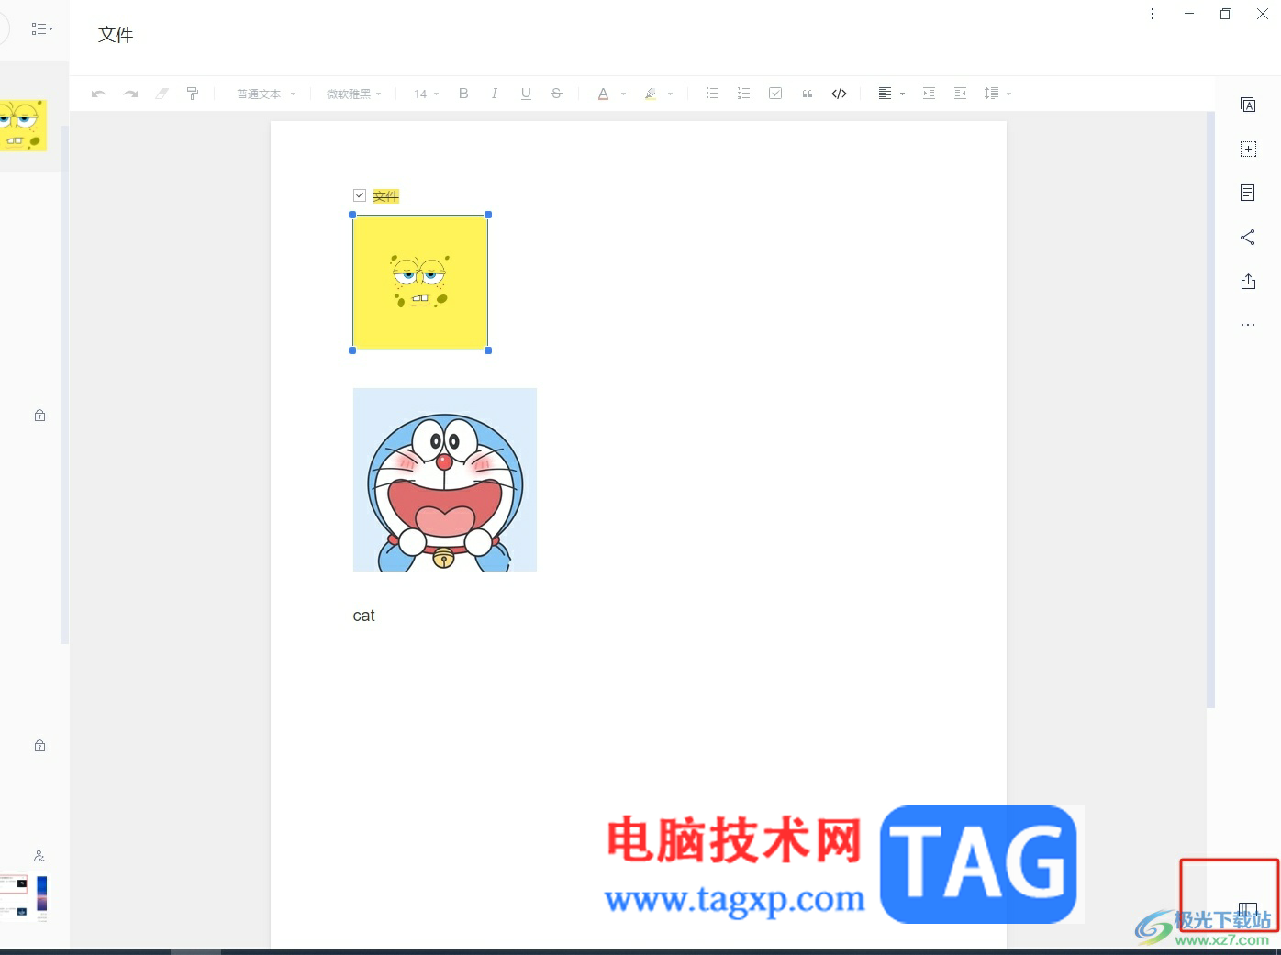Click the document title 文件
1281x955 pixels.
pos(116,35)
